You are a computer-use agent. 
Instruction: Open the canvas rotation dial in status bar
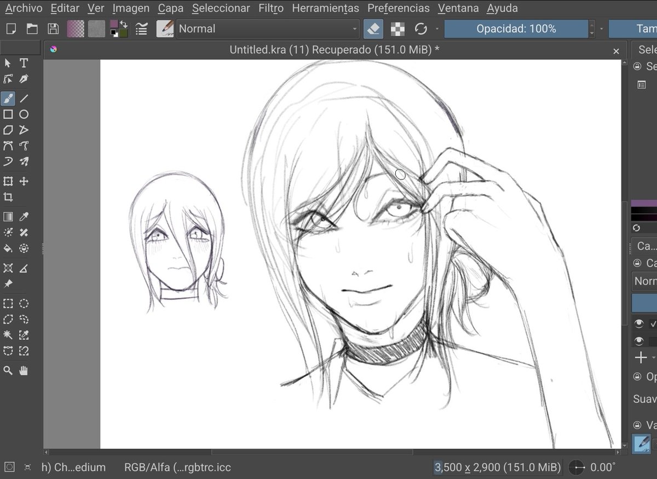tap(577, 468)
